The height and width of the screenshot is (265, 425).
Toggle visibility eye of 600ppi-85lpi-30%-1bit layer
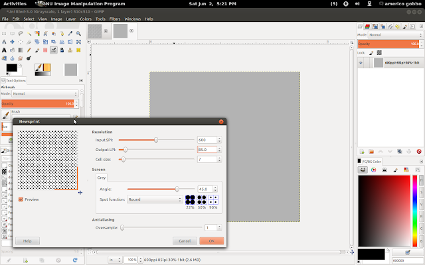click(361, 63)
